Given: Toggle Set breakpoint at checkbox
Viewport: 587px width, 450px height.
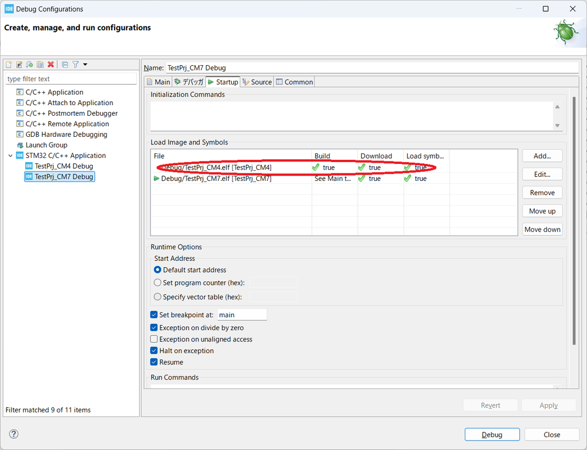Looking at the screenshot, I should pyautogui.click(x=154, y=315).
